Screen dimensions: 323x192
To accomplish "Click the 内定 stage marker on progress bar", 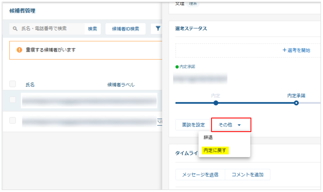I will coord(216,103).
